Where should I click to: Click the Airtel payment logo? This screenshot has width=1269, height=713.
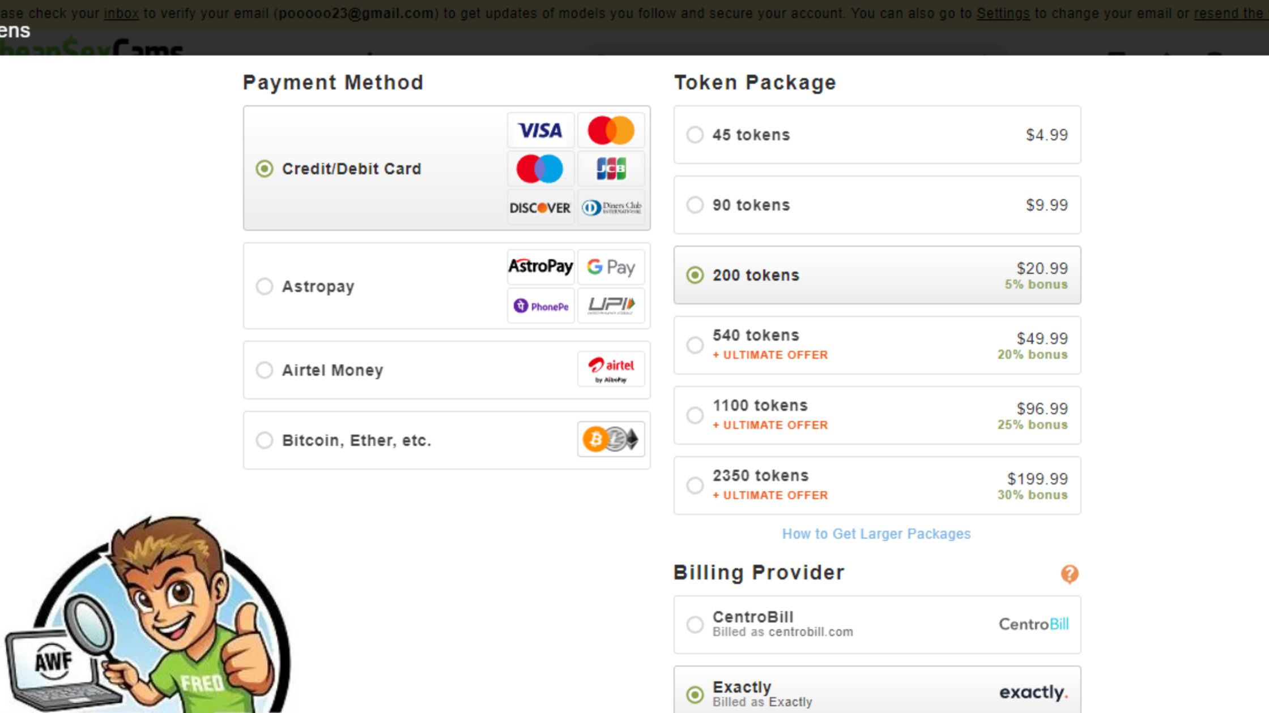pos(611,370)
